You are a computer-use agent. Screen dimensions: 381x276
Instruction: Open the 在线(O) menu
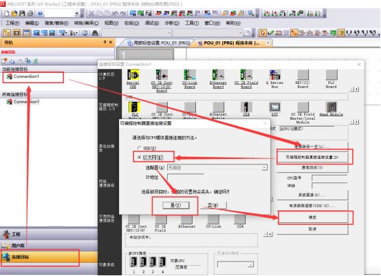pos(131,23)
